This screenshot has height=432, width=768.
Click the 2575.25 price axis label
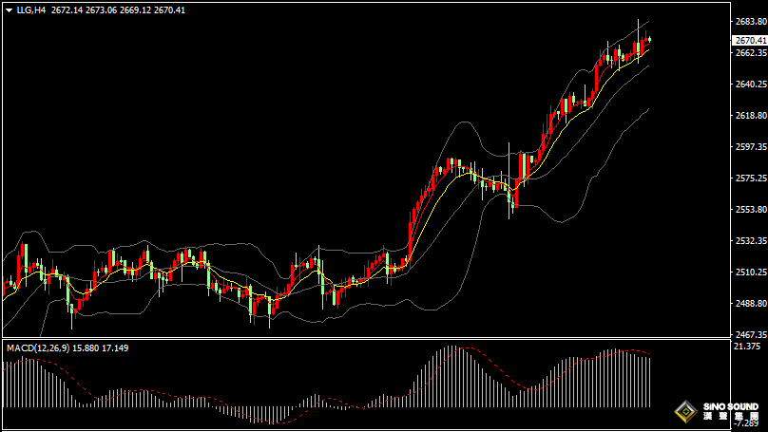[x=749, y=178]
